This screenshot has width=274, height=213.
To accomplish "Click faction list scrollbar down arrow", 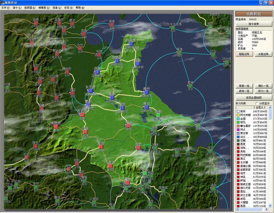I will coord(270,206).
